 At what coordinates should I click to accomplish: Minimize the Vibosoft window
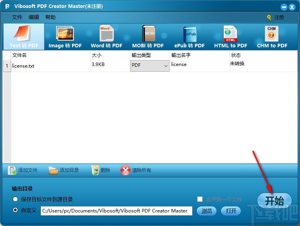284,7
